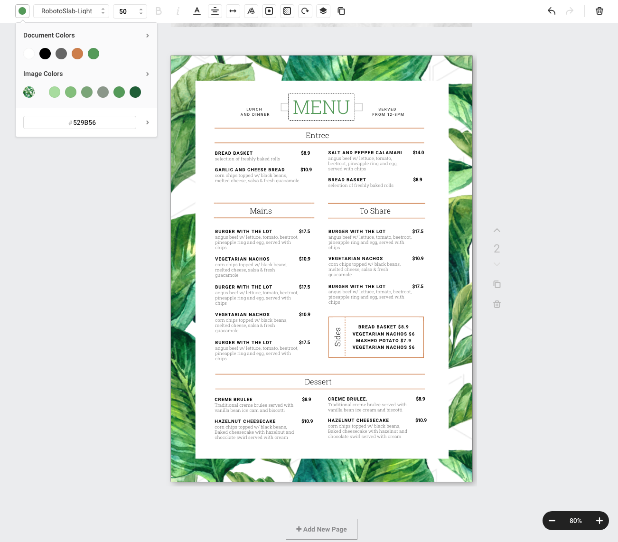Open the border settings icon

pyautogui.click(x=269, y=11)
